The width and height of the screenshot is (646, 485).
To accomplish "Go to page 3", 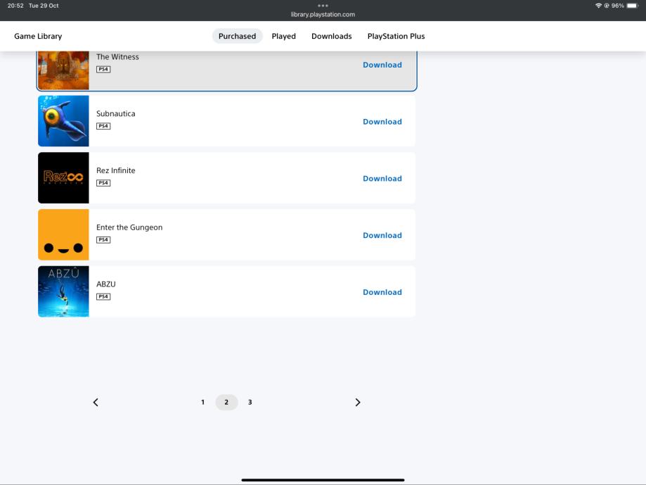I will click(x=250, y=402).
